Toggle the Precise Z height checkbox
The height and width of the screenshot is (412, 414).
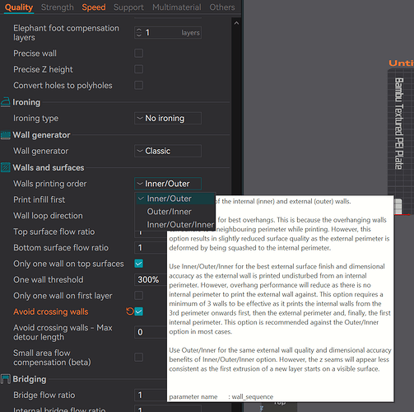[x=138, y=69]
